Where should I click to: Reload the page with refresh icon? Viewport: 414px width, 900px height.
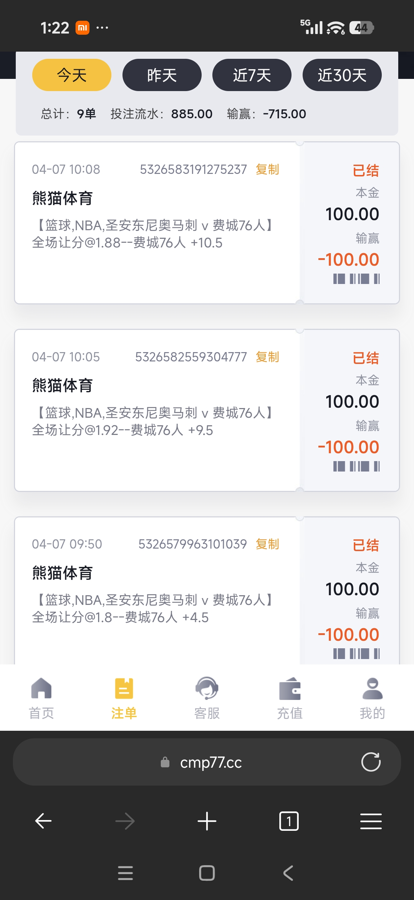pyautogui.click(x=371, y=762)
